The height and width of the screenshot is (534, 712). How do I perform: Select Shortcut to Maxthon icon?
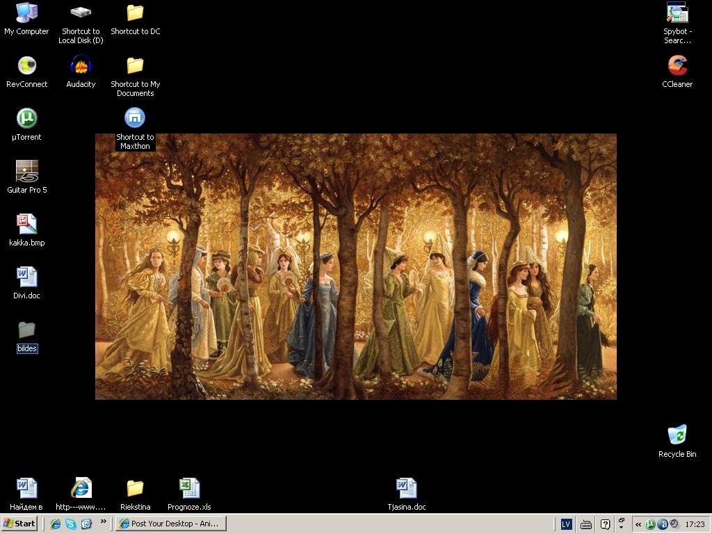pyautogui.click(x=135, y=129)
